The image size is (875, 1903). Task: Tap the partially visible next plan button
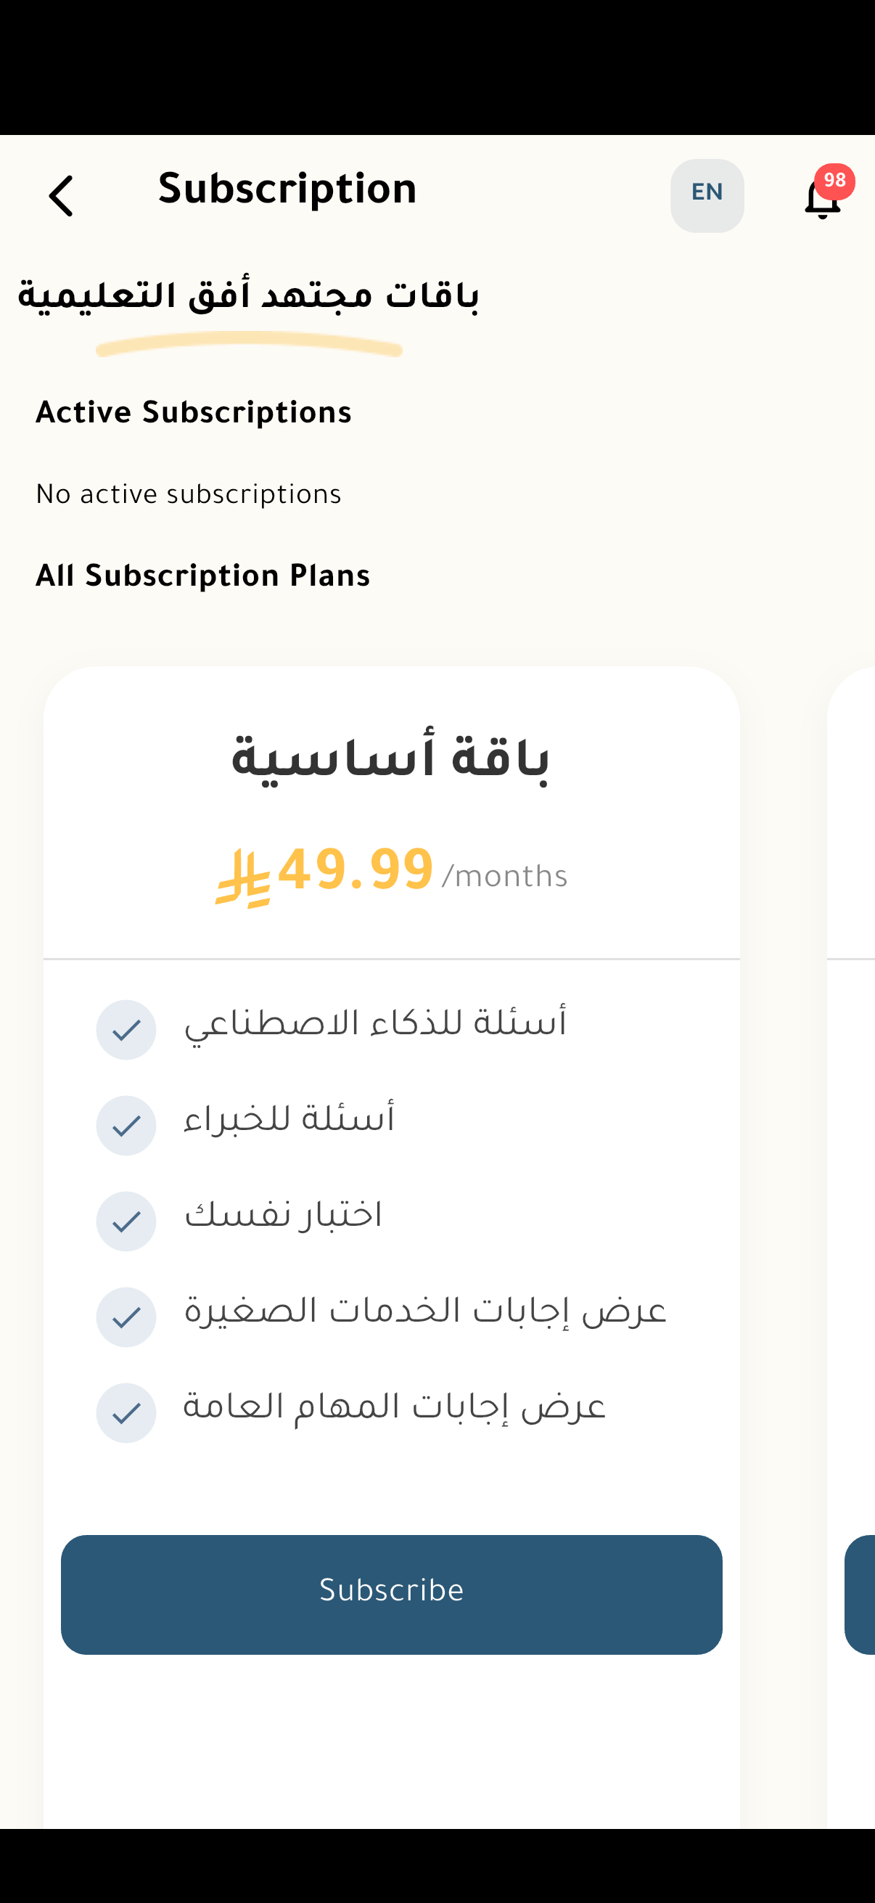point(861,1595)
